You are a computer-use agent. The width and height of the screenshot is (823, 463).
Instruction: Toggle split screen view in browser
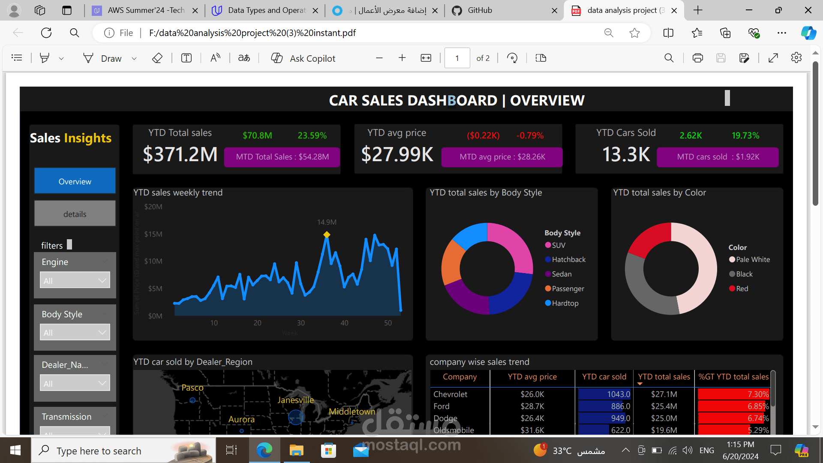[x=668, y=33]
